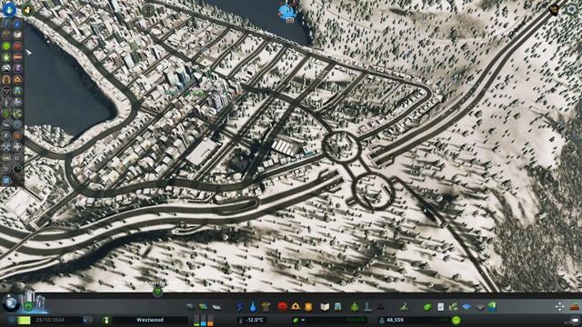Open the City Policies panel
Image resolution: width=582 pixels, height=327 pixels.
pos(440,307)
